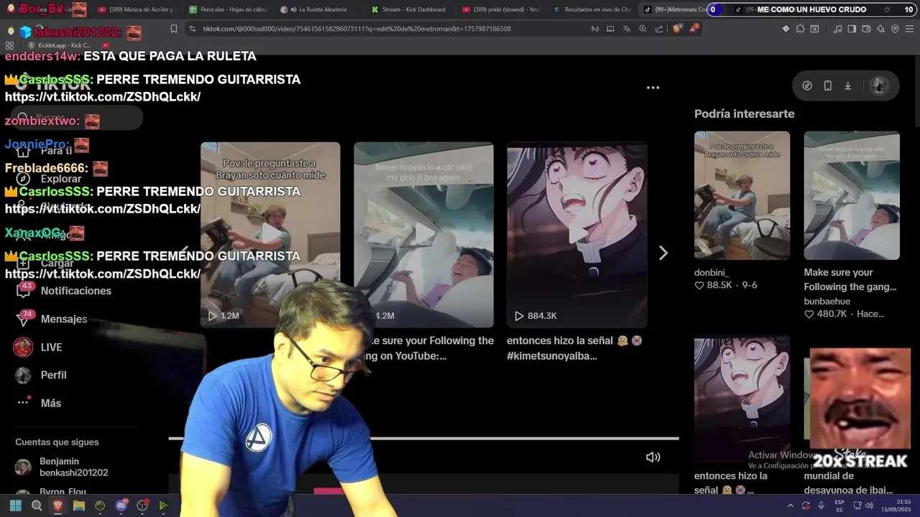Image resolution: width=920 pixels, height=517 pixels.
Task: Click ESP language indicator in tray
Action: click(839, 506)
